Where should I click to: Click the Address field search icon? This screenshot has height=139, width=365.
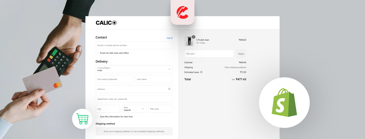pos(169,89)
